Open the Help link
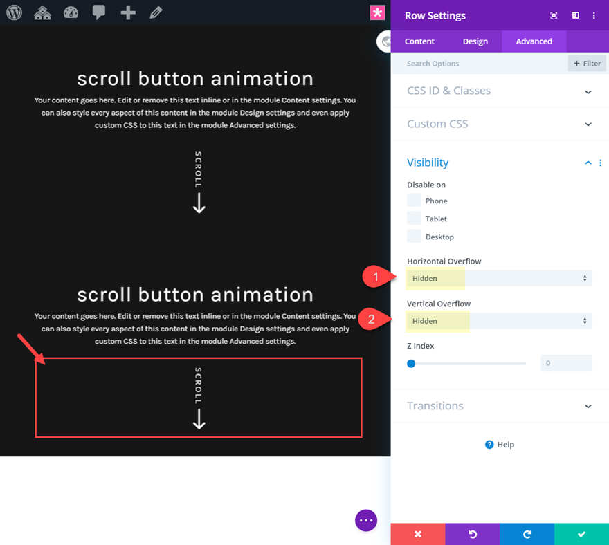The image size is (609, 545). coord(500,444)
